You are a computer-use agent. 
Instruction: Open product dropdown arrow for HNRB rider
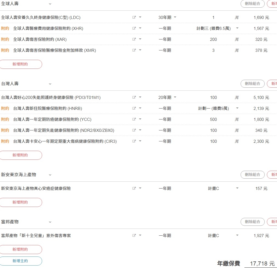tap(140, 108)
